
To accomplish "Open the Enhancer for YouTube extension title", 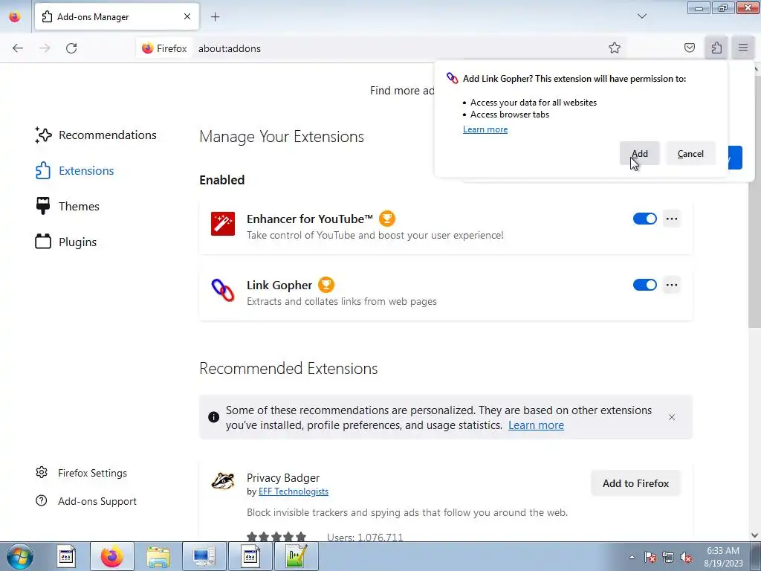I will [310, 219].
